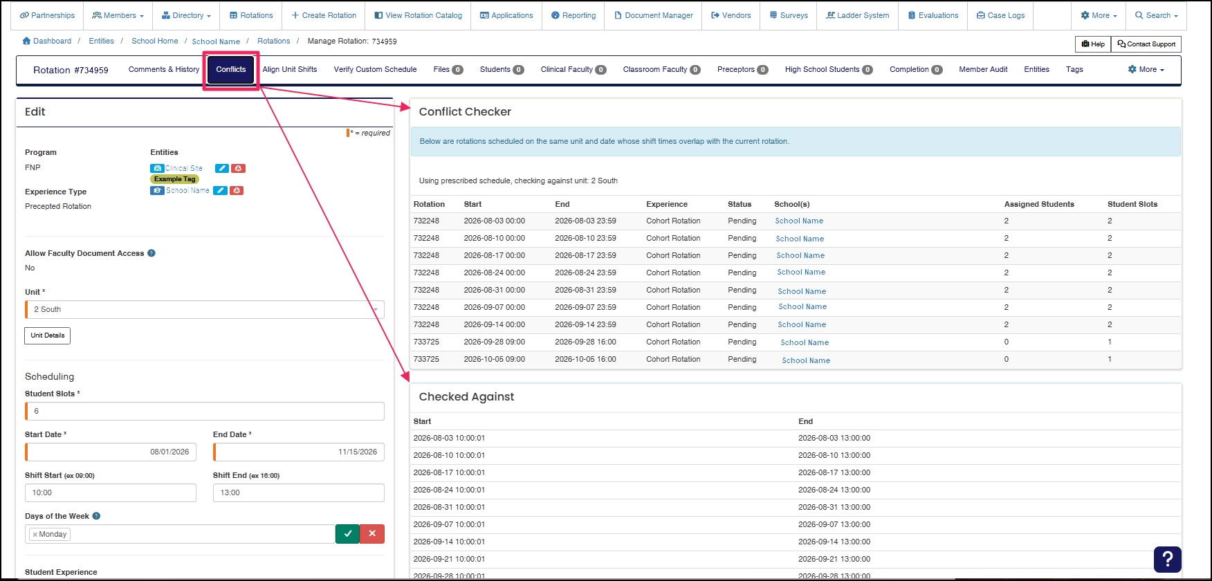Click School Home breadcrumb link
The height and width of the screenshot is (581, 1212).
point(155,41)
